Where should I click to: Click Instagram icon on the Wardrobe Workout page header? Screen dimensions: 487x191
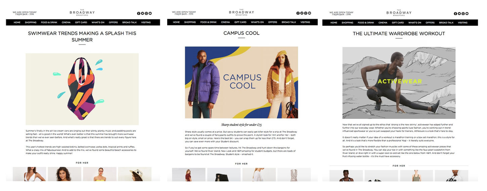point(463,14)
